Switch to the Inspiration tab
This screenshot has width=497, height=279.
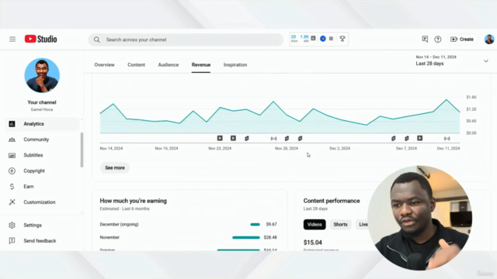[235, 65]
